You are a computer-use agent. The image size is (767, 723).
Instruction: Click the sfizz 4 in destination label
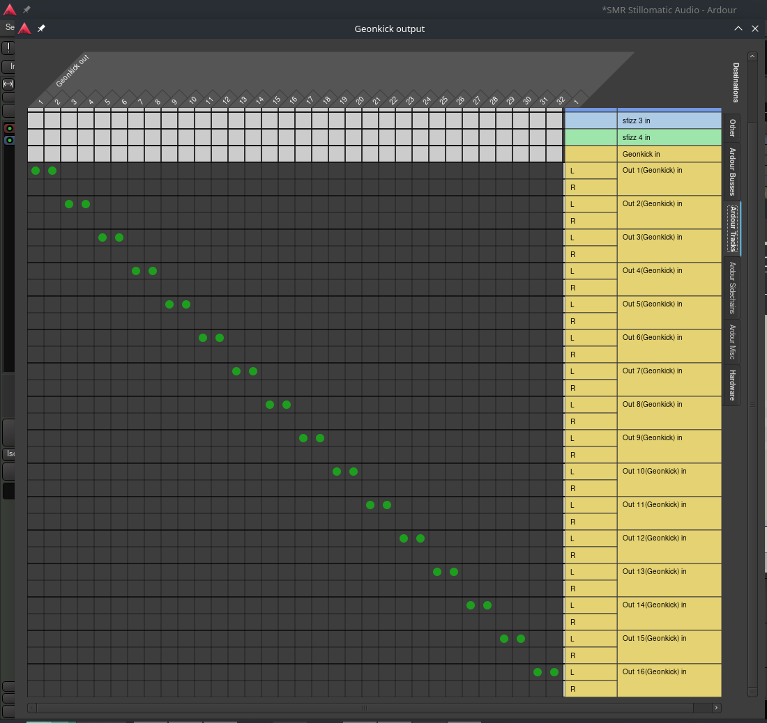tap(668, 137)
